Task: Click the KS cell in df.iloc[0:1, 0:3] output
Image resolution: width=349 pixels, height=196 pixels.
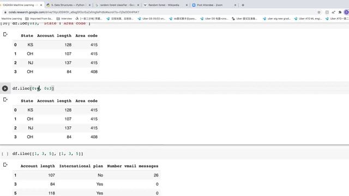Action: click(x=31, y=110)
